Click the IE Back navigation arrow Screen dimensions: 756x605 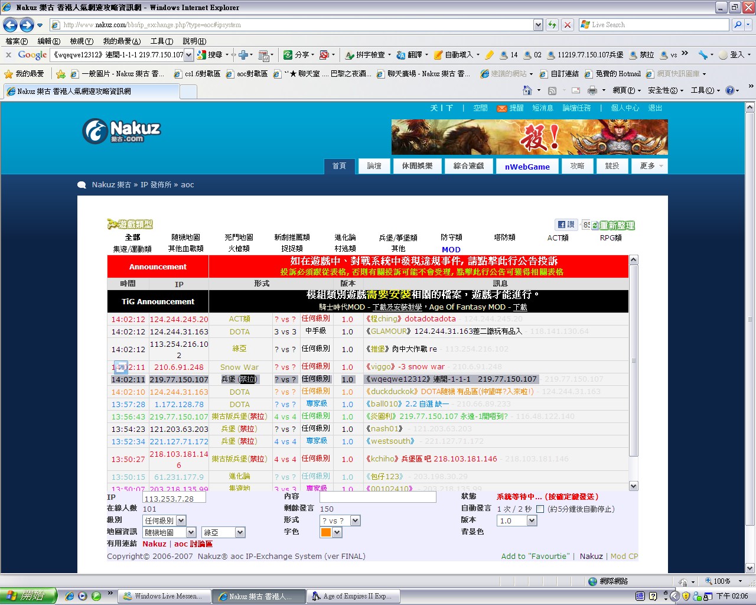tap(11, 25)
